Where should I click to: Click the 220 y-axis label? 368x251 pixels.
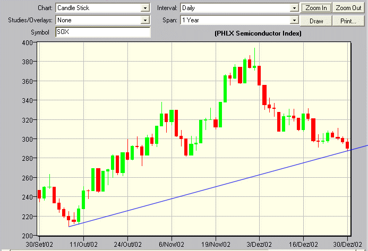click(x=27, y=217)
